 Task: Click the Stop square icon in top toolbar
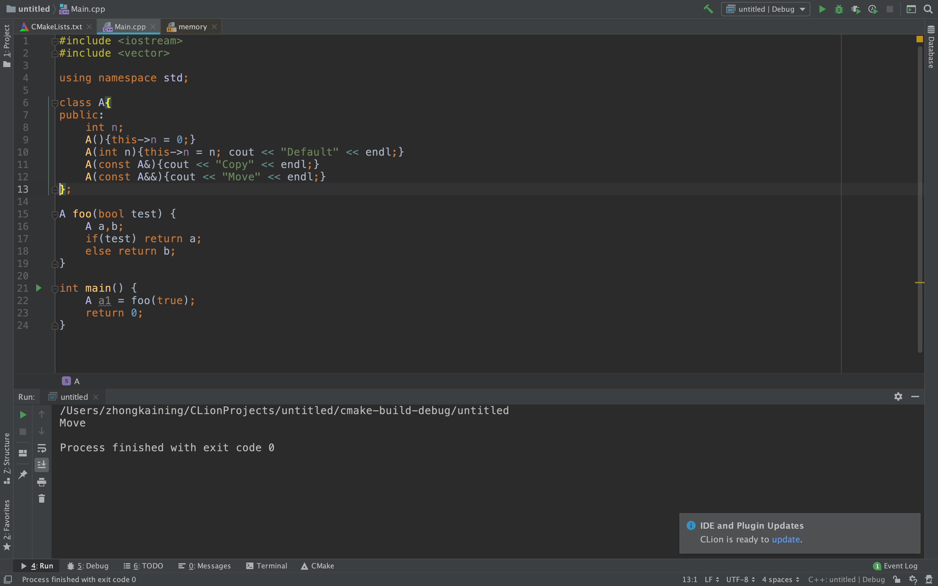pyautogui.click(x=889, y=9)
